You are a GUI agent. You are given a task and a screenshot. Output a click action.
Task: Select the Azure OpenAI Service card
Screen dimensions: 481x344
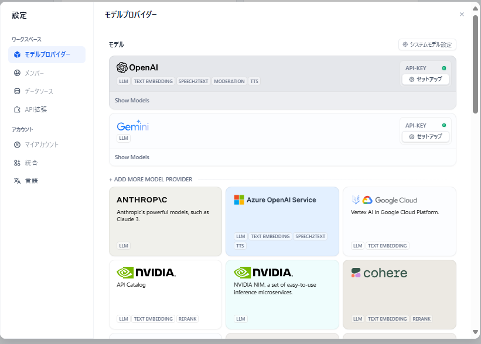click(282, 222)
